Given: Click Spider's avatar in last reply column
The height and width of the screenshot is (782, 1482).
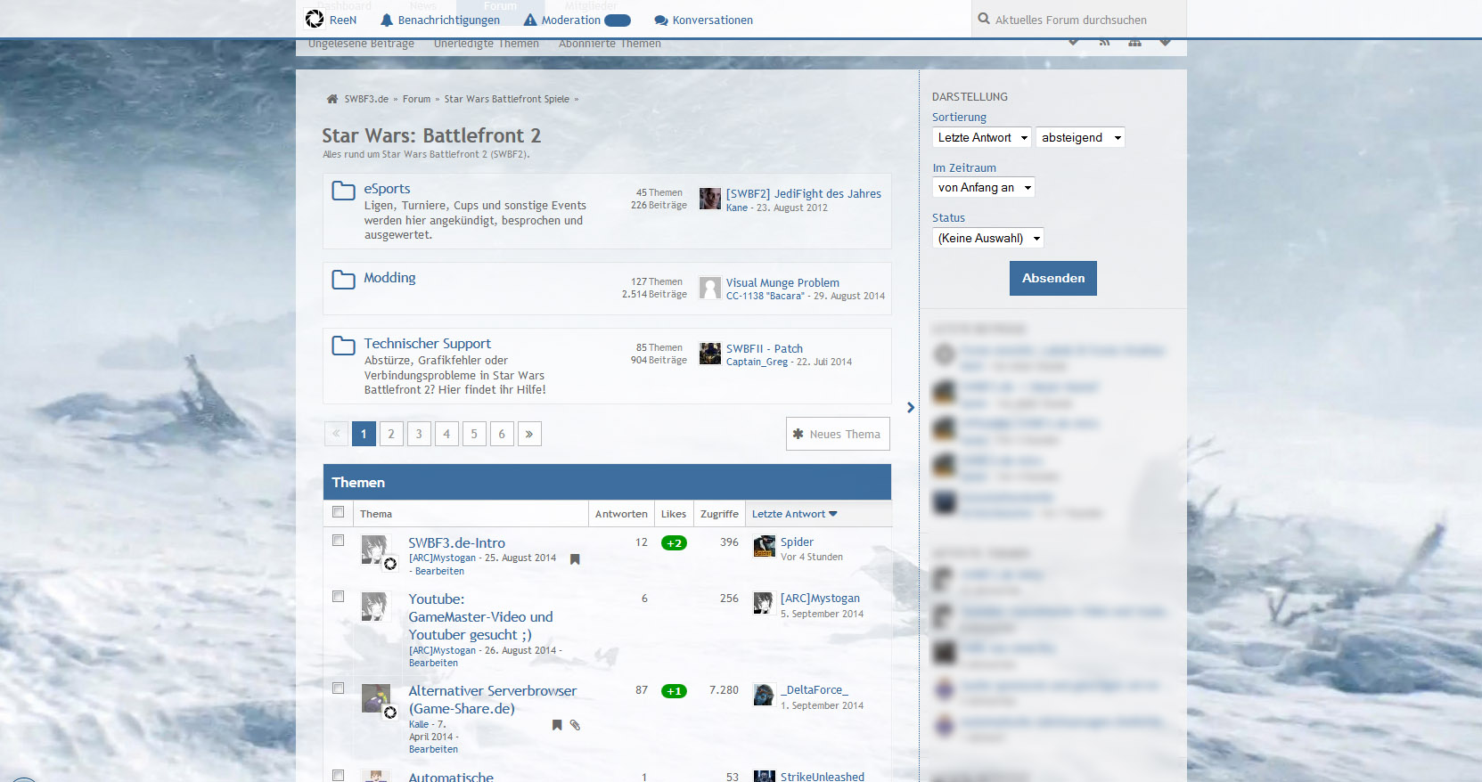Looking at the screenshot, I should click(765, 546).
